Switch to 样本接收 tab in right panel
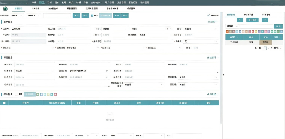Image resolution: width=285 pixels, height=139 pixels. pyautogui.click(x=267, y=15)
